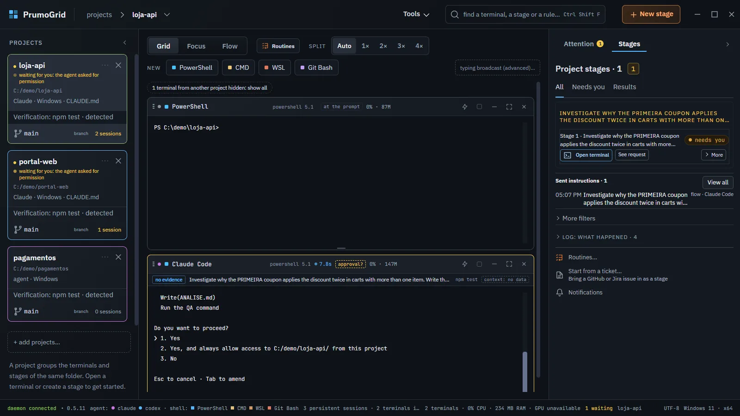Click the square stop icon in PowerShell header
This screenshot has width=740, height=416.
tap(480, 107)
